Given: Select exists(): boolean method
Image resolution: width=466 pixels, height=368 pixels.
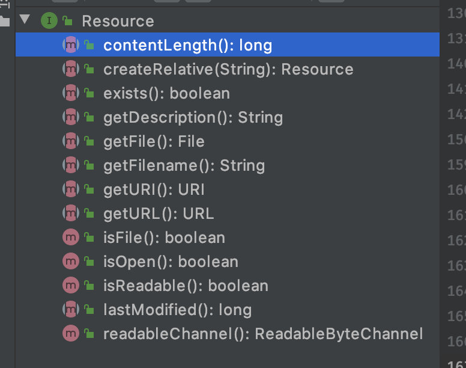Looking at the screenshot, I should tap(166, 93).
